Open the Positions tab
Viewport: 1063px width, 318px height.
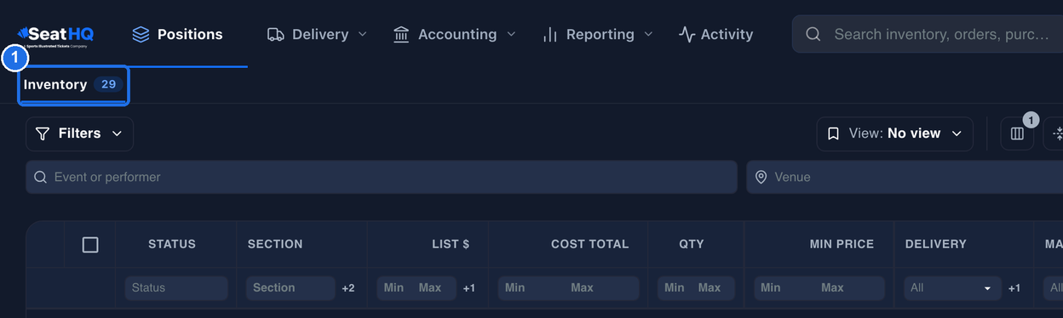click(x=177, y=35)
